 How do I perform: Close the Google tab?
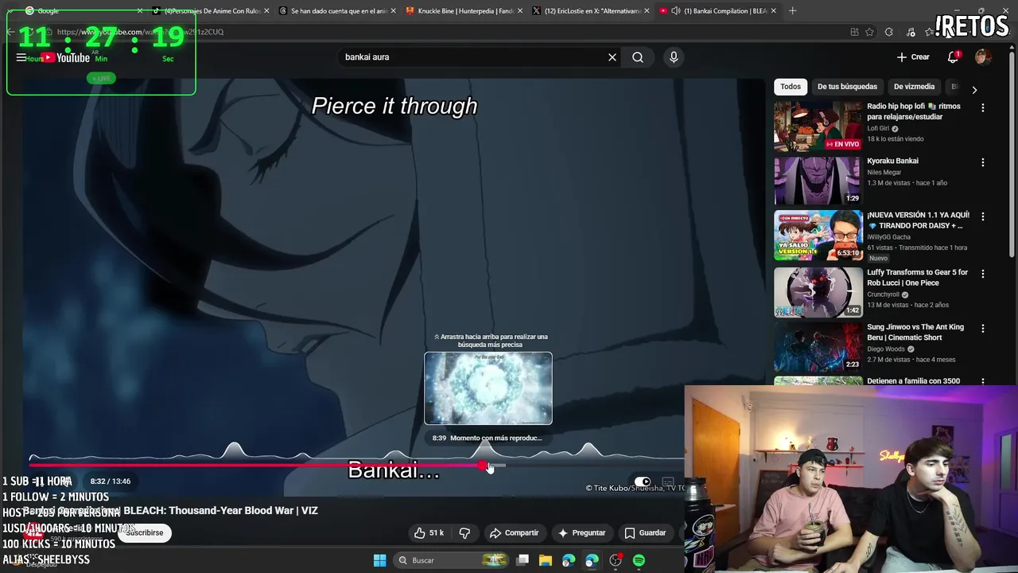click(x=140, y=11)
